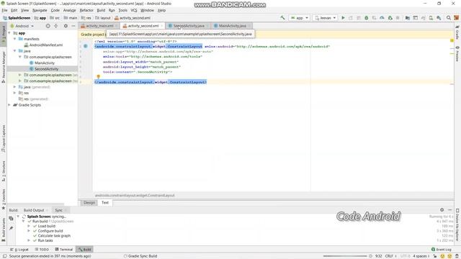Select the Build Output tab
This screenshot has width=461, height=259.
(34, 210)
